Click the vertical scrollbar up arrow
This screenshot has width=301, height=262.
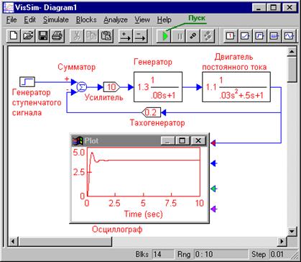click(292, 51)
